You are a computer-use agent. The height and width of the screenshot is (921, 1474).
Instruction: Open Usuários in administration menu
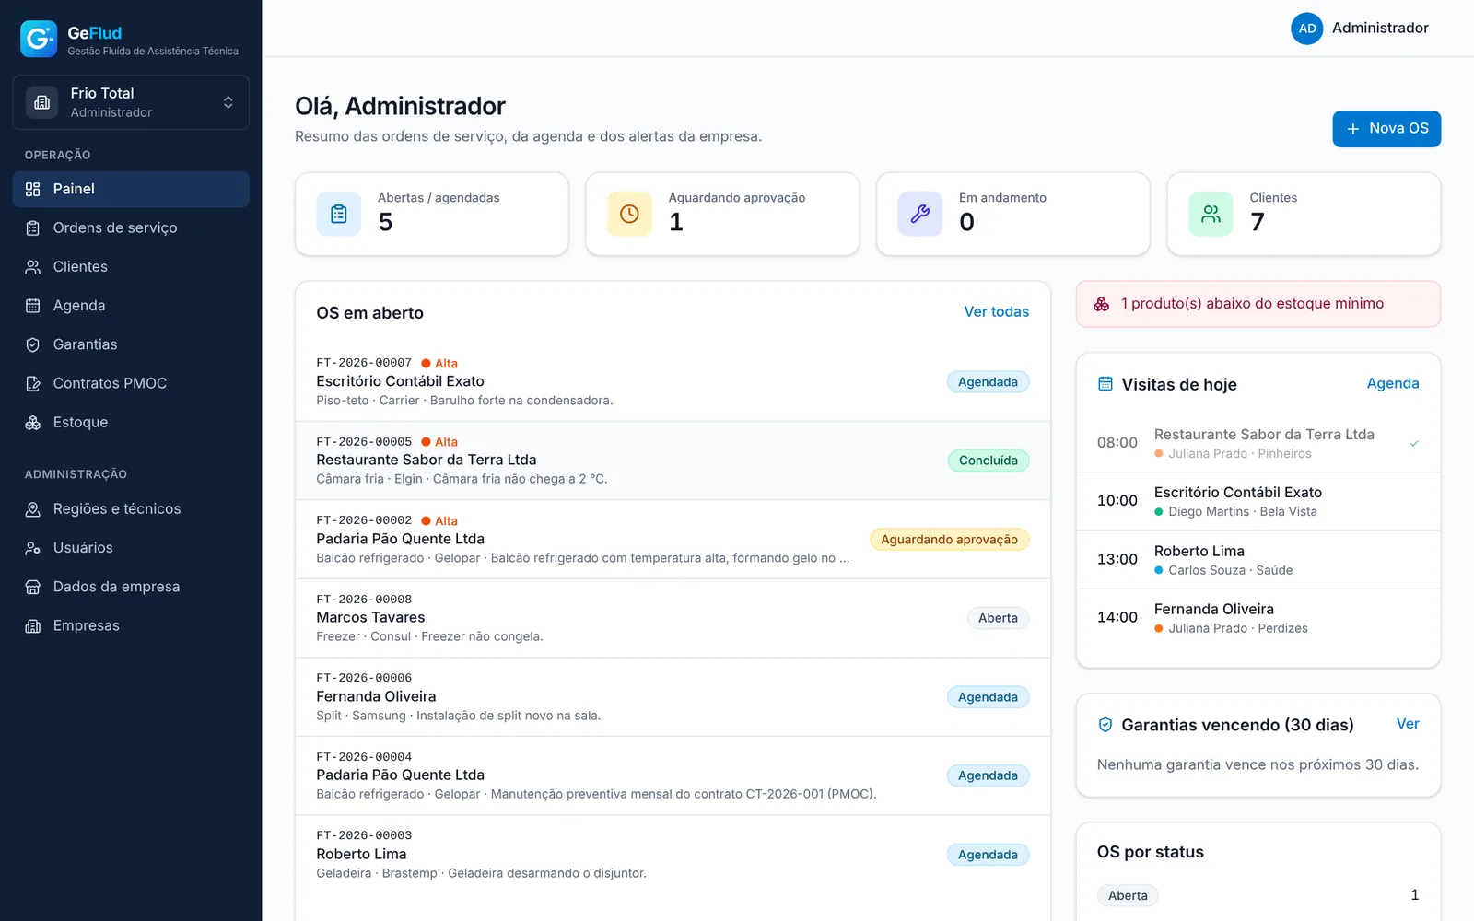pyautogui.click(x=131, y=548)
